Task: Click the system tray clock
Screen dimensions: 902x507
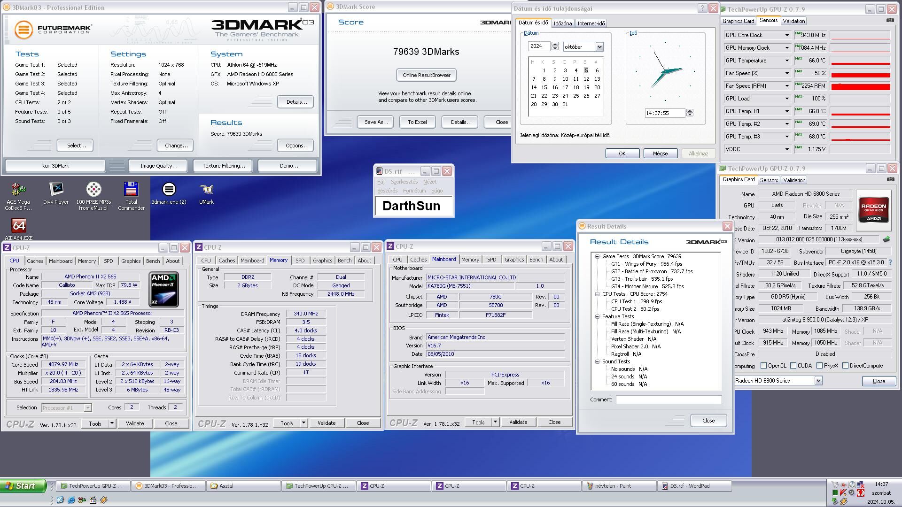Action: 881,484
